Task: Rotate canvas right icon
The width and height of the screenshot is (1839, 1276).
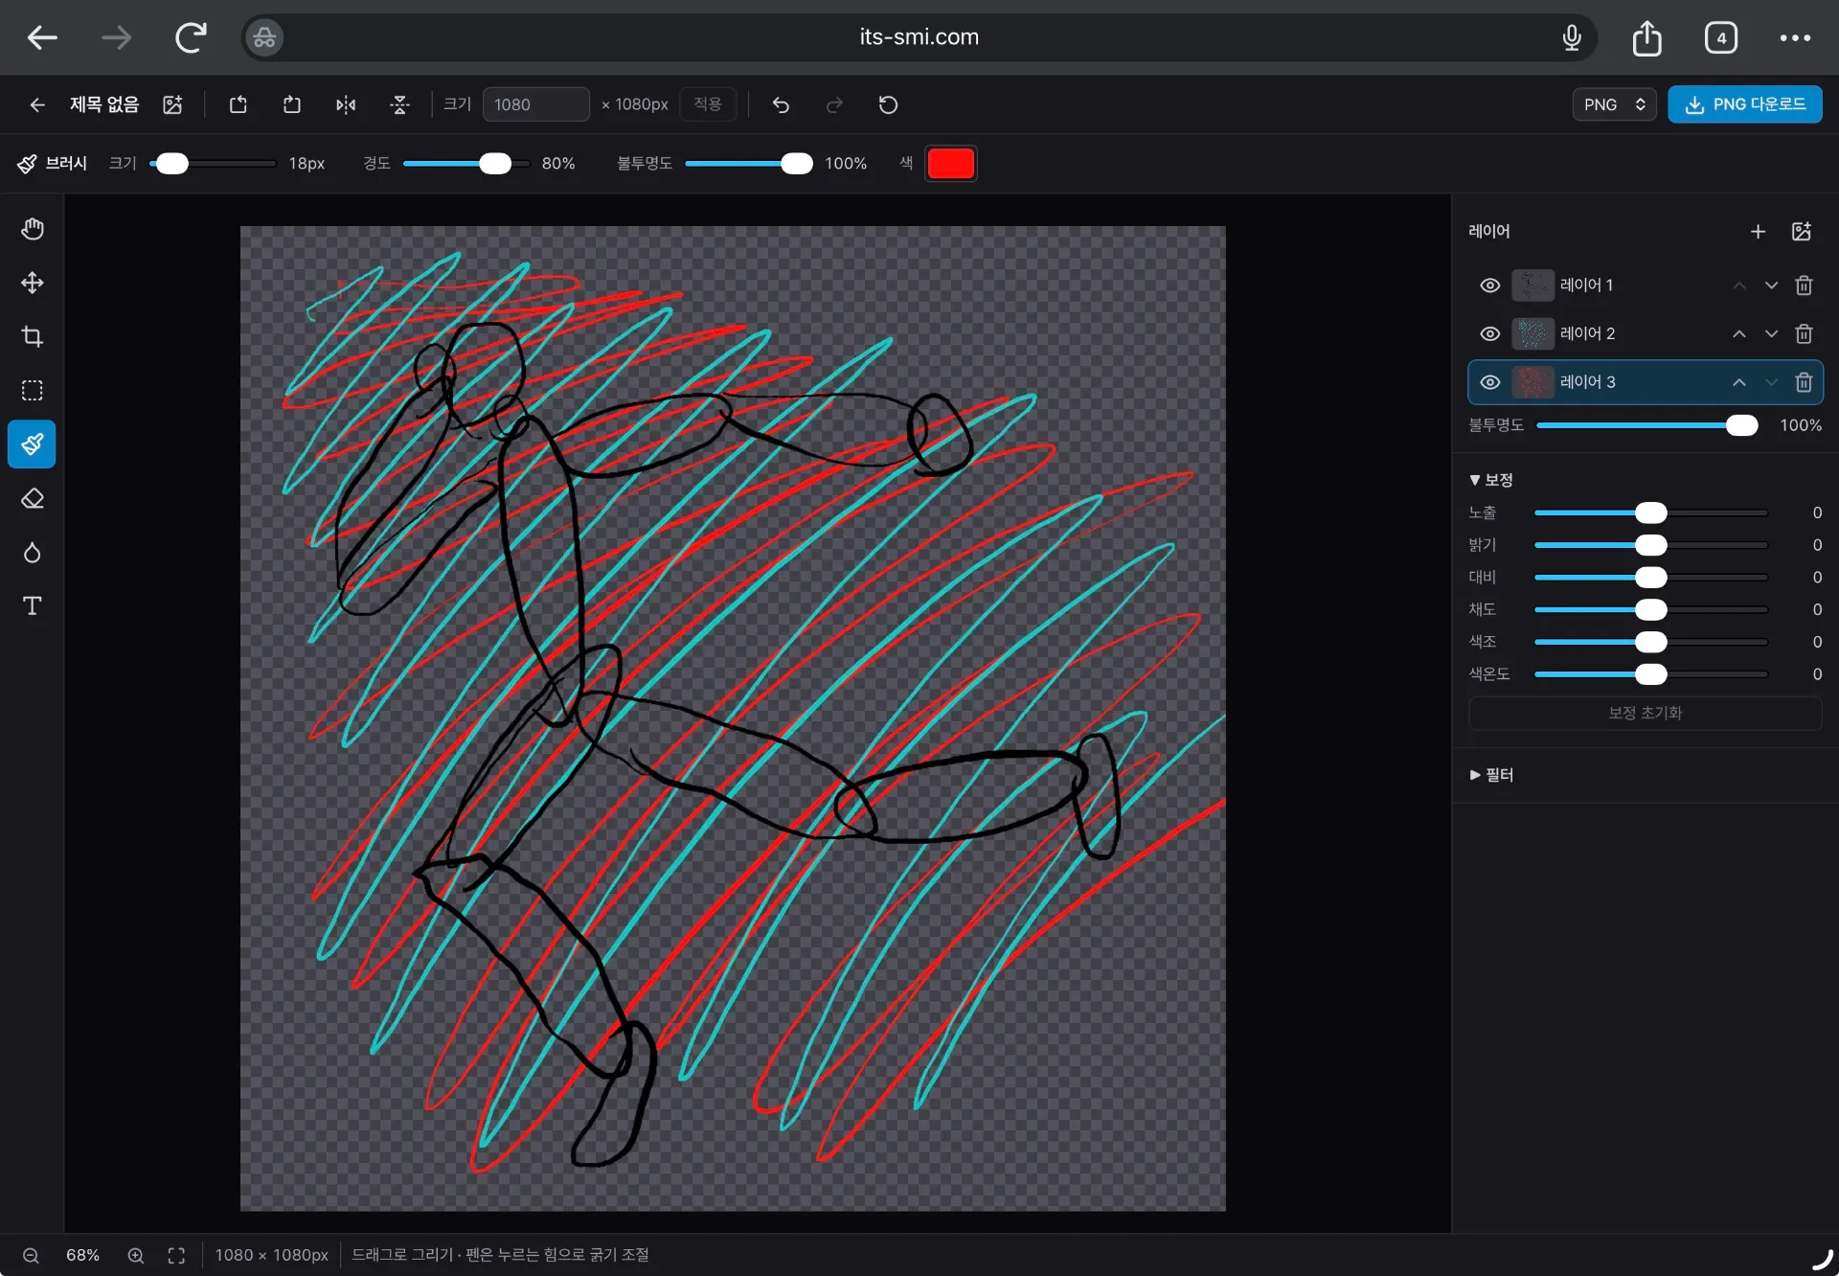Action: tap(292, 104)
